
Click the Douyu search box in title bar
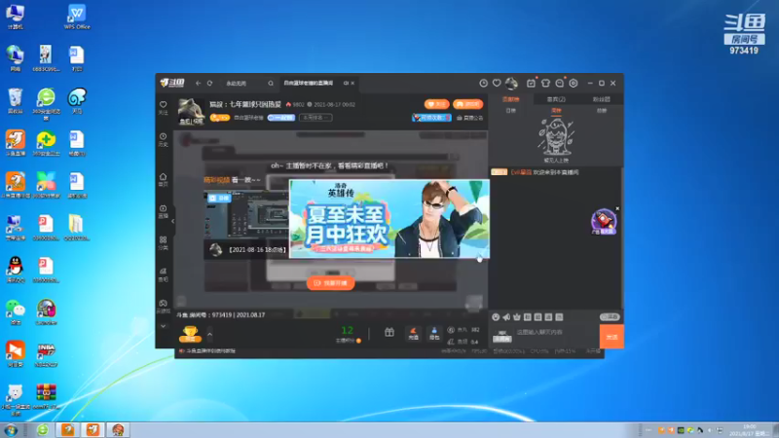247,84
